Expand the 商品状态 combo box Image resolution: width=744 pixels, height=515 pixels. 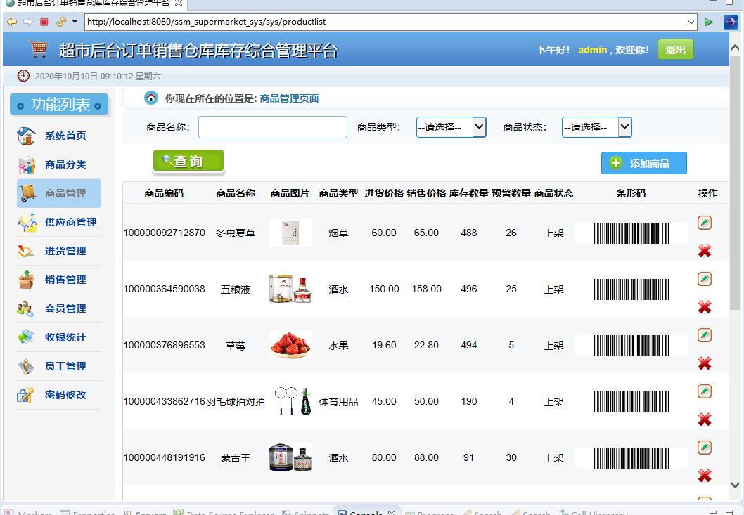coord(624,127)
